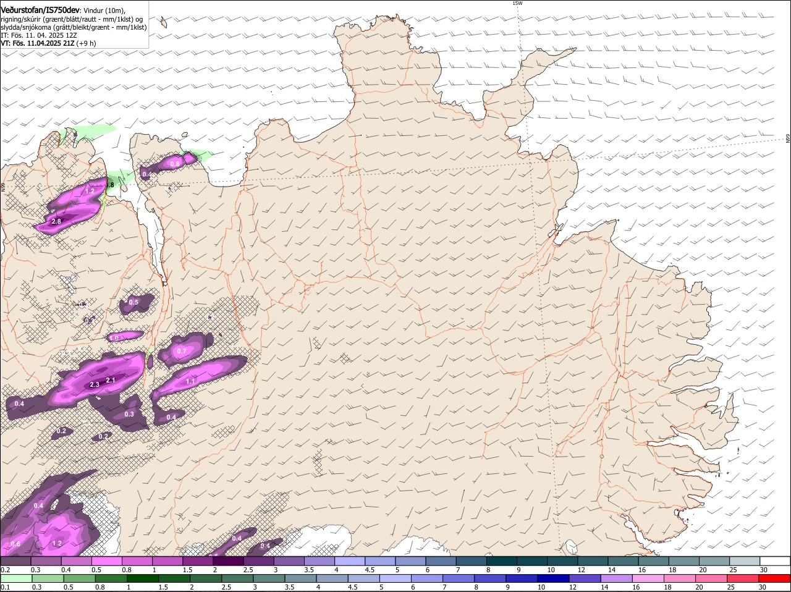Image resolution: width=791 pixels, height=592 pixels.
Task: Pick the snow legend swatch between 25 and 30
Action: click(745, 560)
